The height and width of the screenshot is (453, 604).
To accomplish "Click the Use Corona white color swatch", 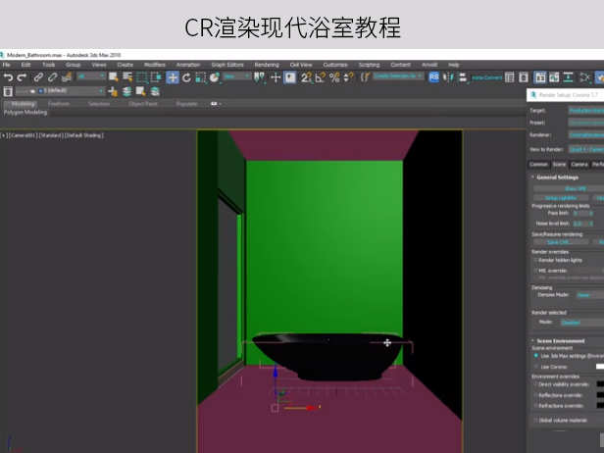I will 599,366.
